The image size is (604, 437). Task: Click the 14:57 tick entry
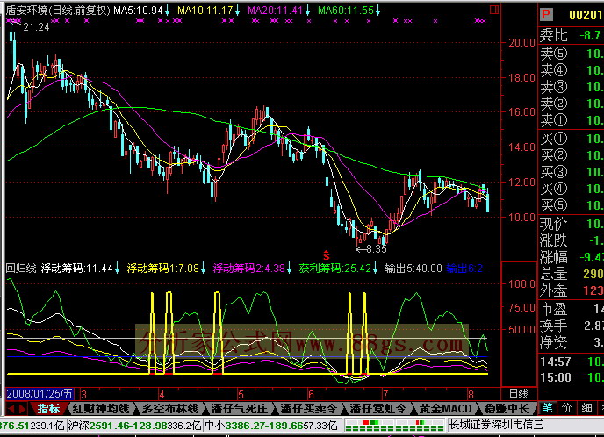click(x=572, y=362)
